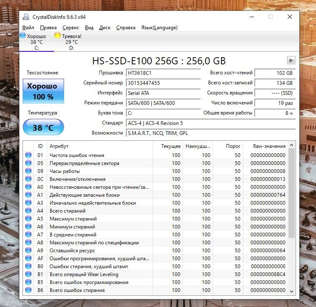The image size is (316, 307).
Task: Click the transfer mode field SATA/600 | SATA/600
Action: (x=163, y=103)
